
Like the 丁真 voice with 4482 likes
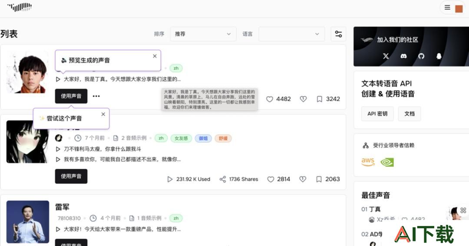(270, 99)
